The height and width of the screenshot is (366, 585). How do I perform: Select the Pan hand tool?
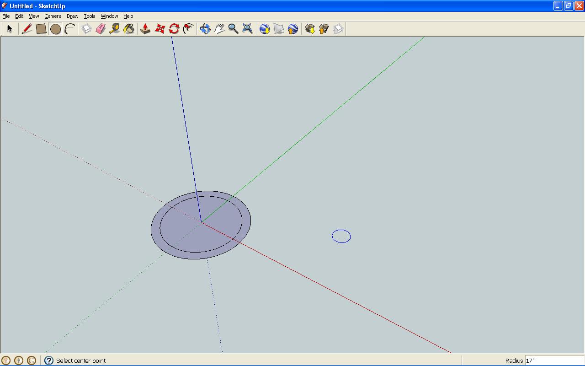click(219, 29)
